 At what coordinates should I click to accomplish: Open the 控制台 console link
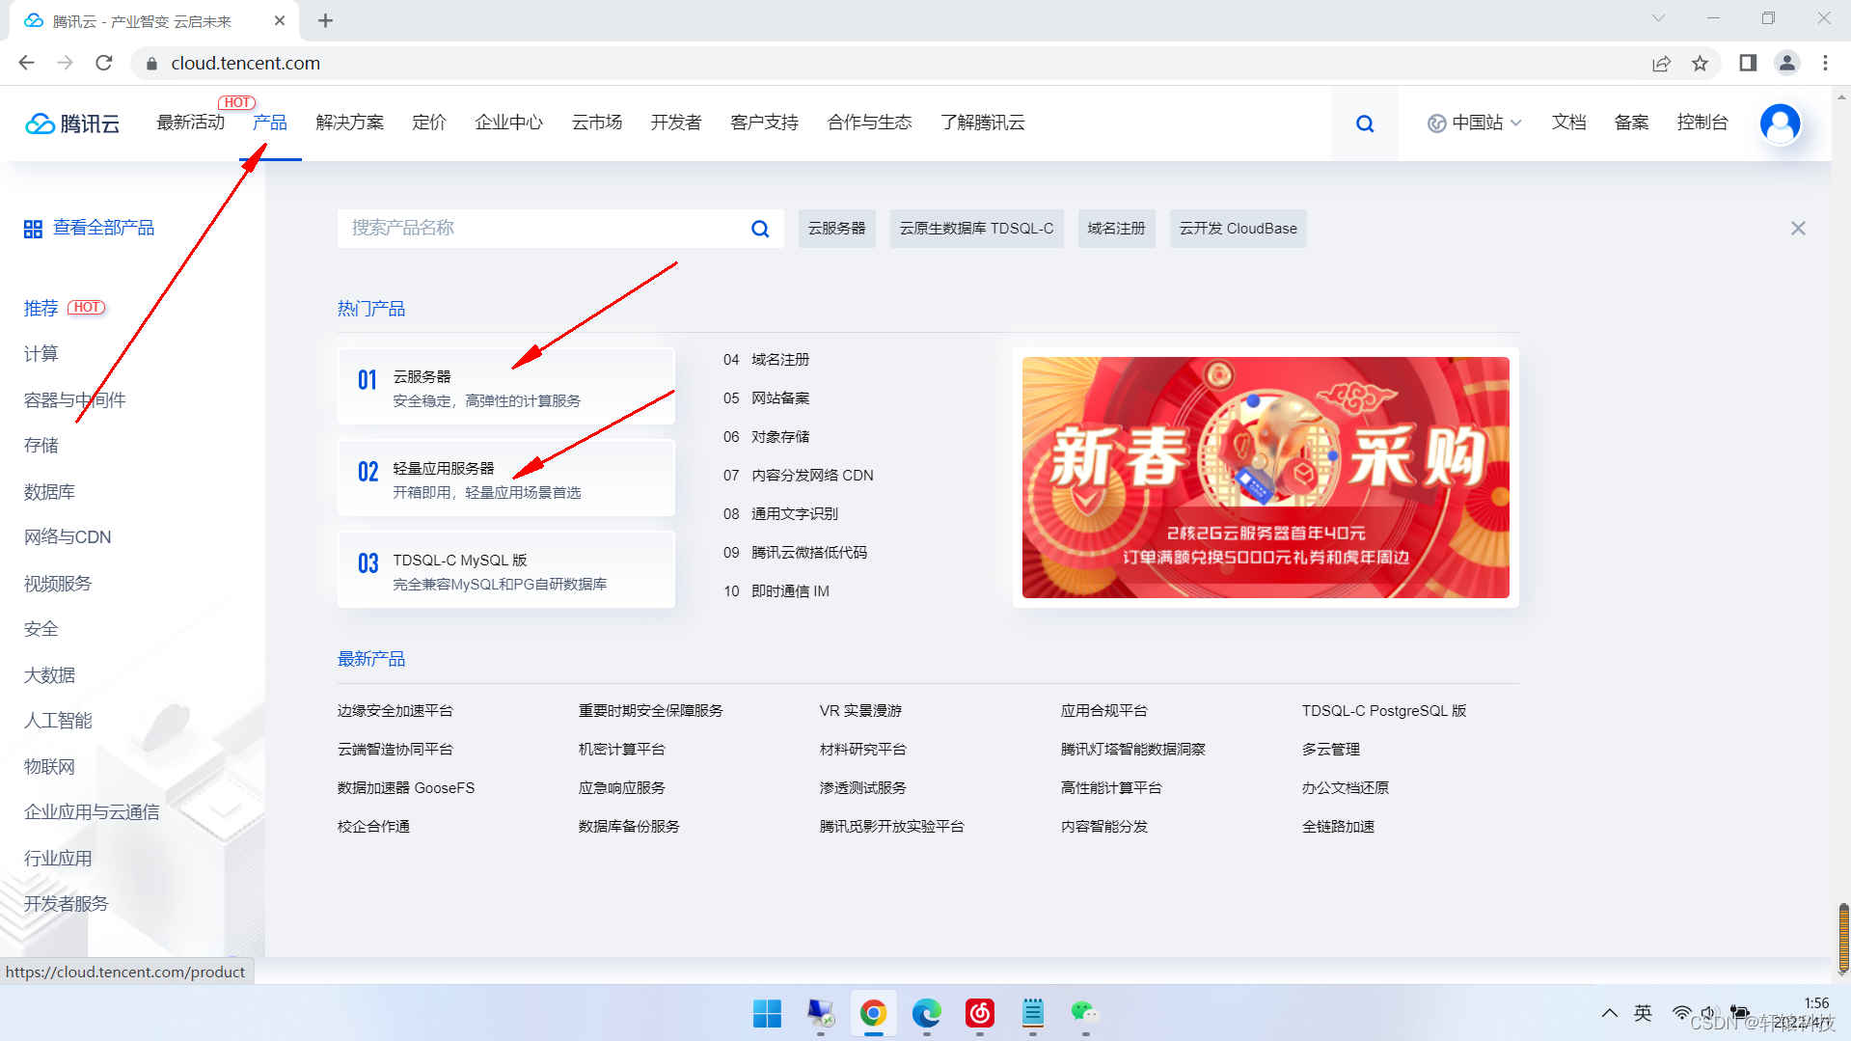1701,123
